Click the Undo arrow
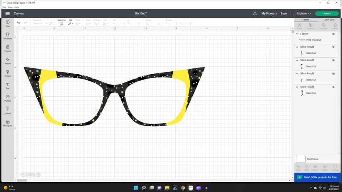The height and width of the screenshot is (192, 342). 19,23
